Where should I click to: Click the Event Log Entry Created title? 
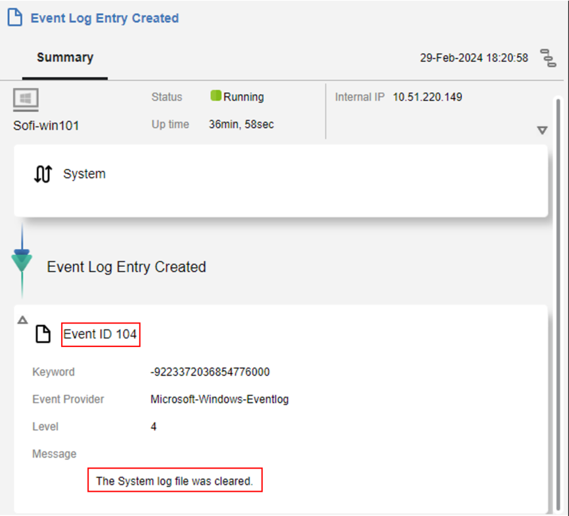[104, 18]
